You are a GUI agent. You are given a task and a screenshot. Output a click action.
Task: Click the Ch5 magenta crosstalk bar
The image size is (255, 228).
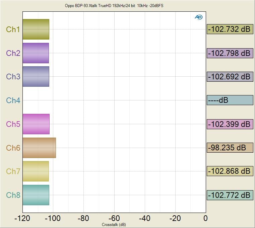tap(36, 124)
